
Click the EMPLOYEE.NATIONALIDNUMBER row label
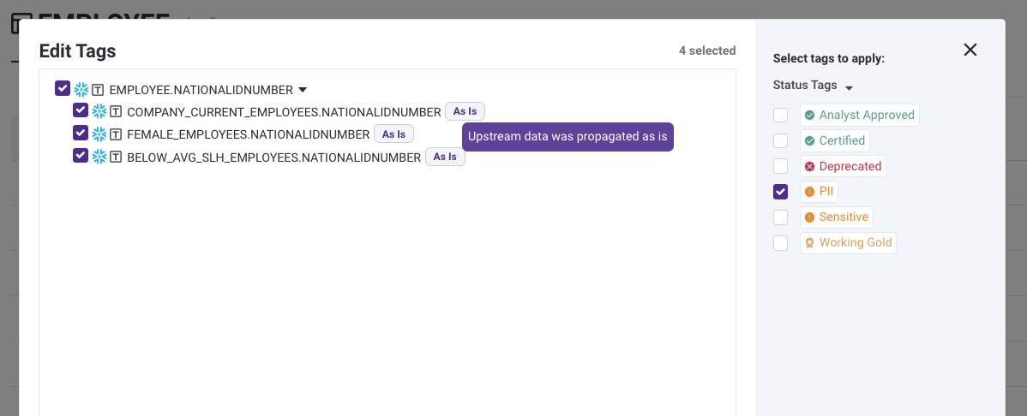click(201, 90)
